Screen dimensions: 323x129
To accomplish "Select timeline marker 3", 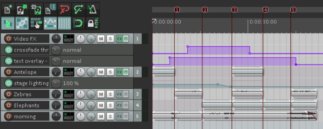I will [x=235, y=10].
